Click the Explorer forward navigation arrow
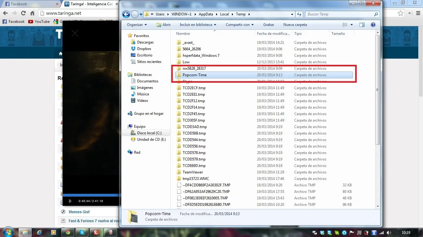The width and height of the screenshot is (423, 237). pyautogui.click(x=135, y=14)
